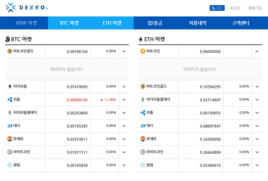Screen dimensions: 268x181
Task: Expand the 퀀텀 row in BTC market
Action: coord(124,165)
